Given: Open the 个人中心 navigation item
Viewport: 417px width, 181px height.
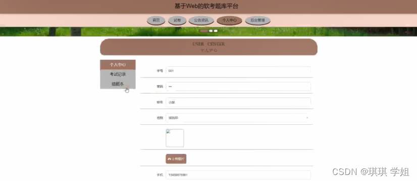Looking at the screenshot, I should point(229,21).
